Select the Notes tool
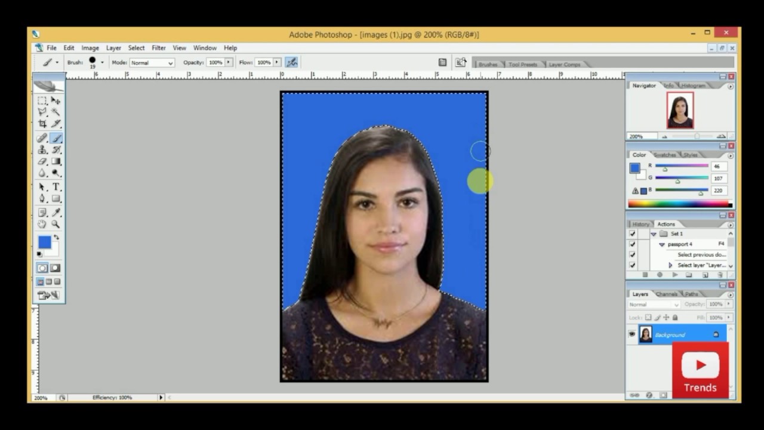764x430 pixels. coord(42,212)
